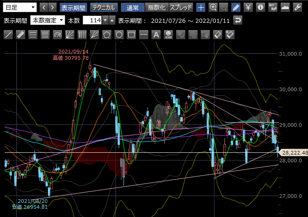Toggle the 通常 normal scale mode
The width and height of the screenshot is (308, 217).
[x=133, y=7]
